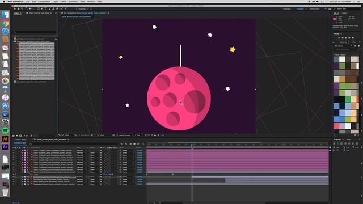Switch Libraries panel to list view

359,46
